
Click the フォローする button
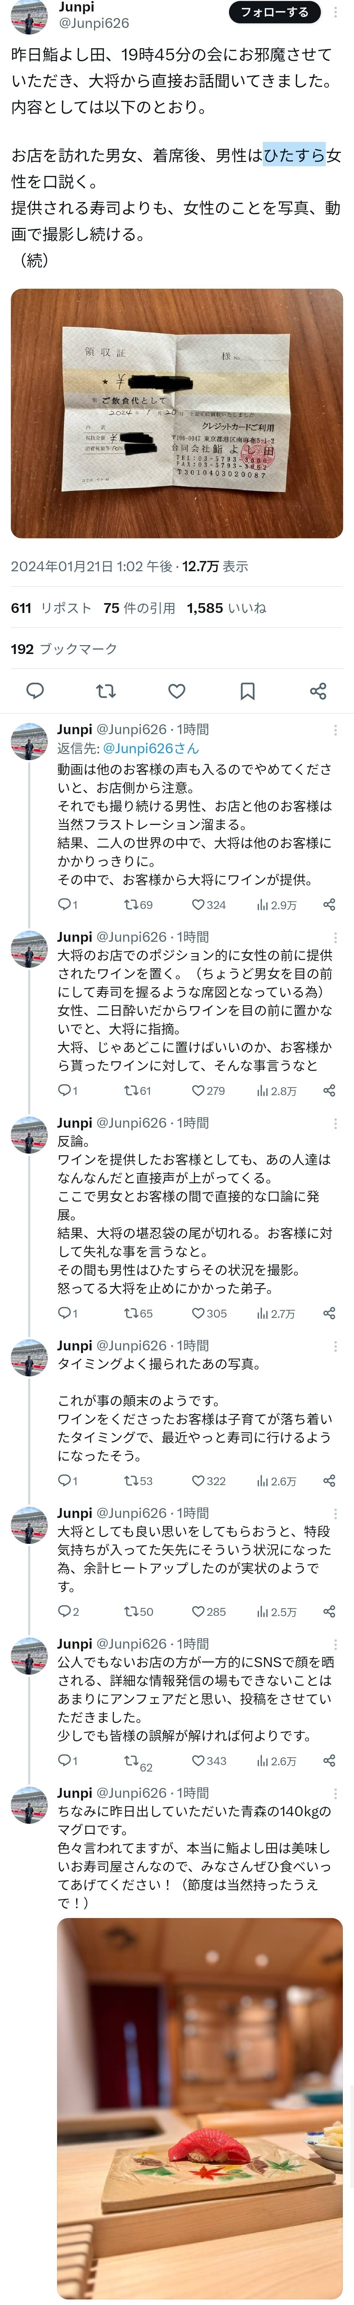point(274,11)
